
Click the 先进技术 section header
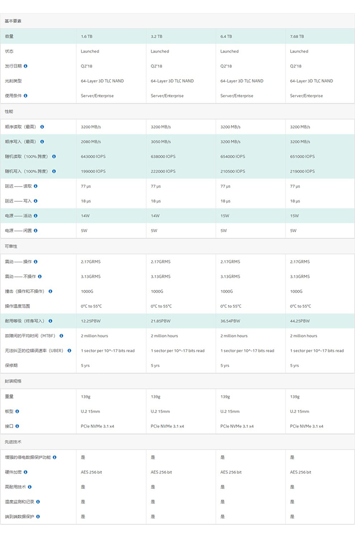pos(177,442)
